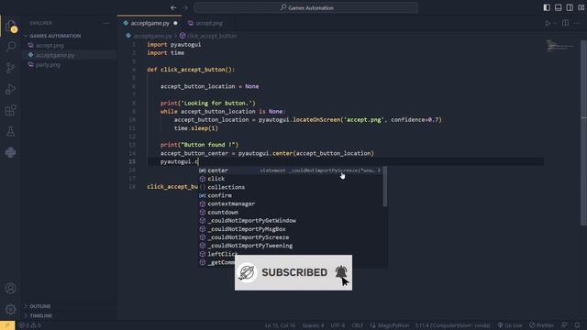587x330 pixels.
Task: Split the editor to the right
Action: [x=565, y=23]
